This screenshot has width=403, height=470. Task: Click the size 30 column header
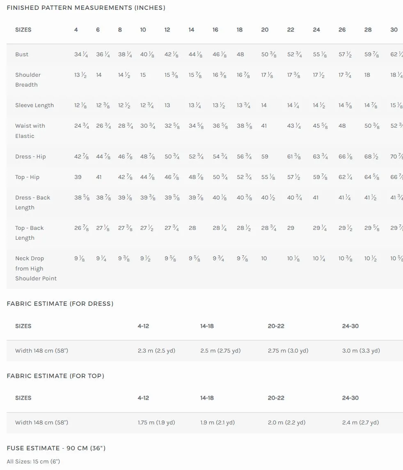click(394, 30)
